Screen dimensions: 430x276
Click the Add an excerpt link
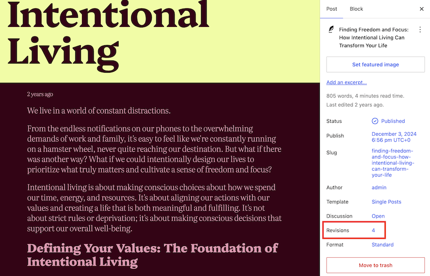(x=347, y=82)
